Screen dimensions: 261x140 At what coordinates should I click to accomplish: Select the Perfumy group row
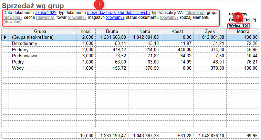[x=130, y=50]
